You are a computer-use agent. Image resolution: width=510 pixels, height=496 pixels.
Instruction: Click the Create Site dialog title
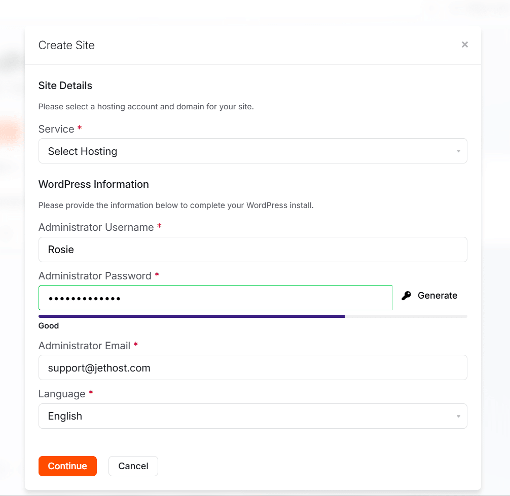pos(66,45)
